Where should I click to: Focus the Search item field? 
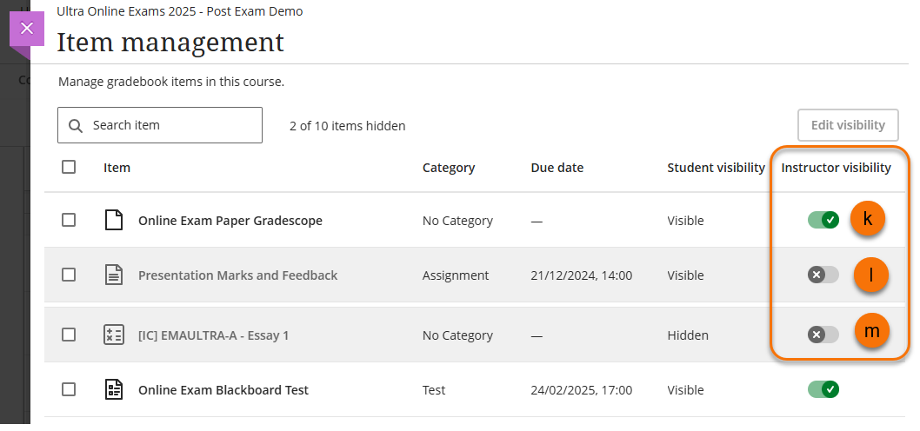pyautogui.click(x=171, y=125)
